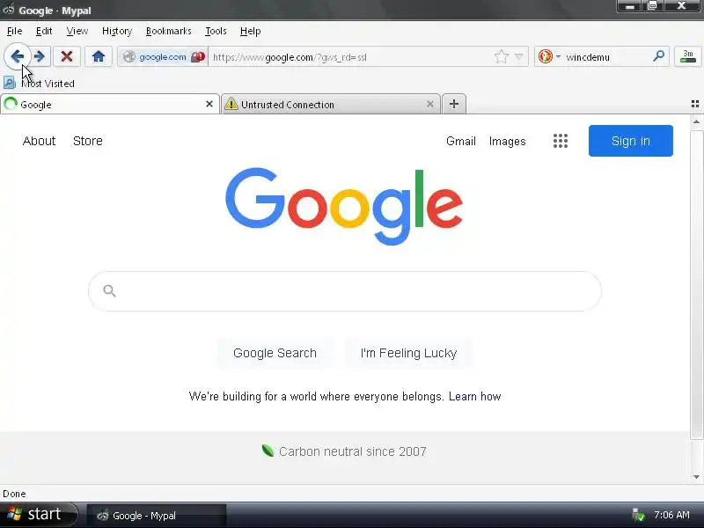Image resolution: width=704 pixels, height=528 pixels.
Task: Go forward with the right arrow button
Action: 40,56
